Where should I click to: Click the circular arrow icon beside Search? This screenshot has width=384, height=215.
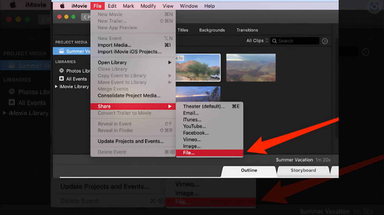[x=325, y=41]
